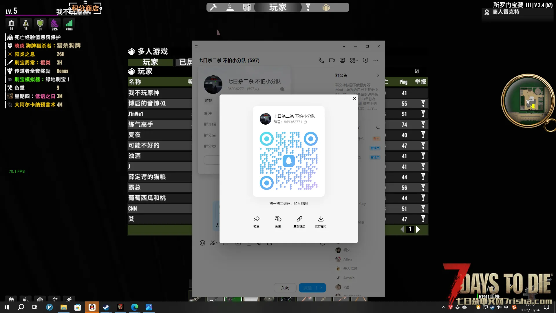Go to the next page of the player list
The width and height of the screenshot is (556, 313).
[418, 230]
